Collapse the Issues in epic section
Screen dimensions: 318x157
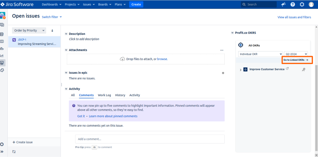[x=66, y=73]
